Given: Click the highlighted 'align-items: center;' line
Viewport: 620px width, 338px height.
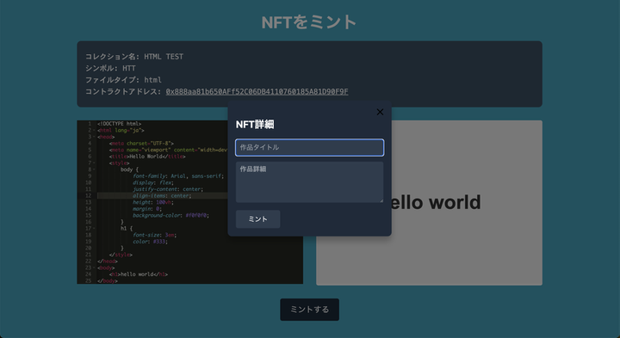Looking at the screenshot, I should [x=162, y=196].
